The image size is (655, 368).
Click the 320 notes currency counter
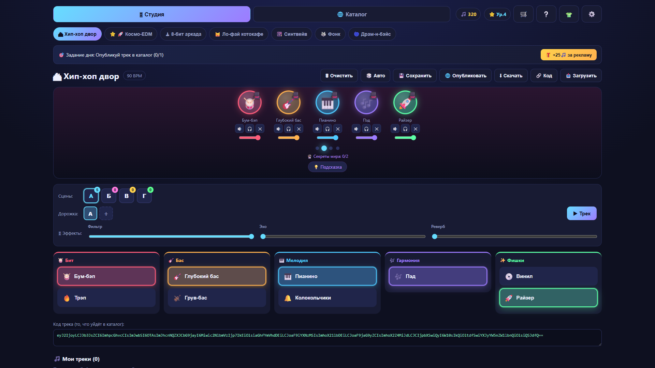coord(468,14)
